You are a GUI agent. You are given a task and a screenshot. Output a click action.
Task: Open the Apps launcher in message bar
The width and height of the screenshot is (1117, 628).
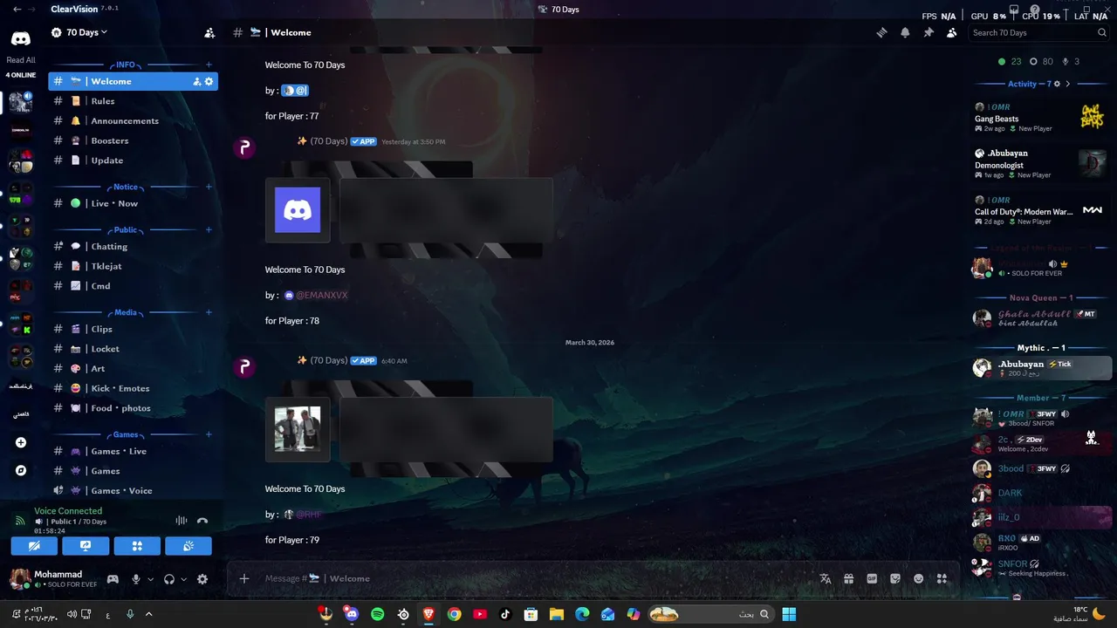[942, 578]
